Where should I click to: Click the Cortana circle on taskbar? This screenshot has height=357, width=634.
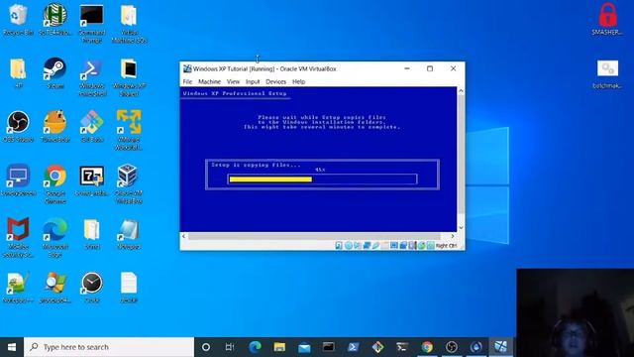(x=206, y=347)
